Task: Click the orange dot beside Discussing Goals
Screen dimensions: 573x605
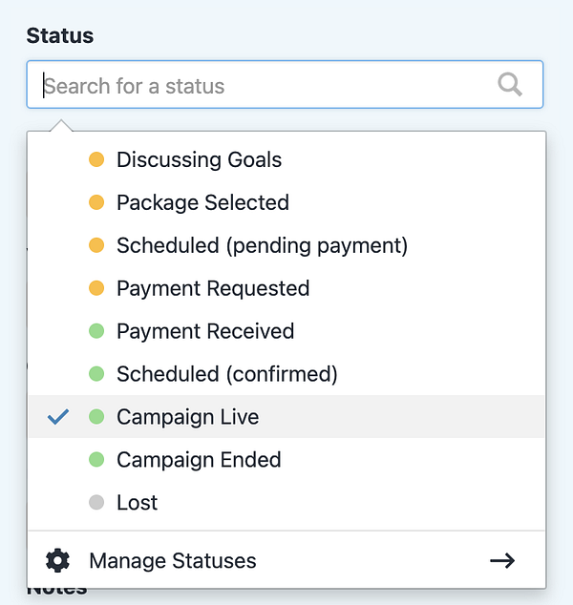Action: [95, 159]
